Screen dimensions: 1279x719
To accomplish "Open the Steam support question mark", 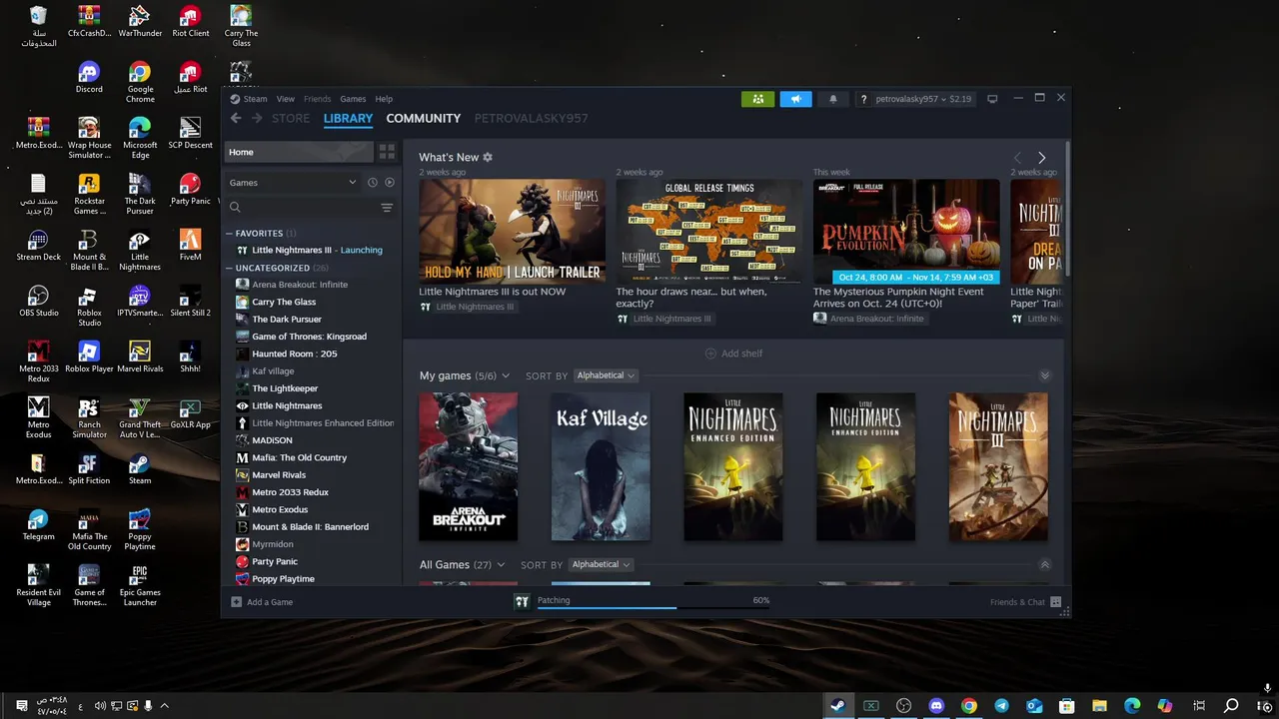I will 863,99.
